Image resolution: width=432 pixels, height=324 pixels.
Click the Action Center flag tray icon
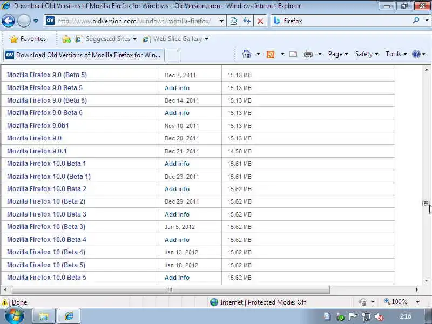click(353, 316)
